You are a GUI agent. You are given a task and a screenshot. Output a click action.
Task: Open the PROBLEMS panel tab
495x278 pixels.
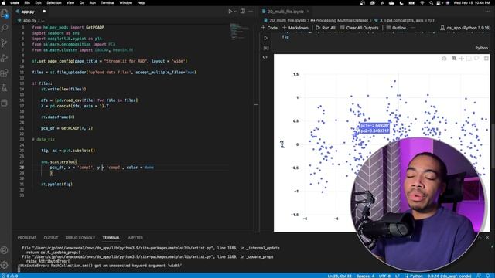coord(27,238)
